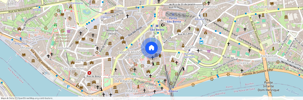
Task: Click the Morro da Vitória label
Action: tap(112, 32)
